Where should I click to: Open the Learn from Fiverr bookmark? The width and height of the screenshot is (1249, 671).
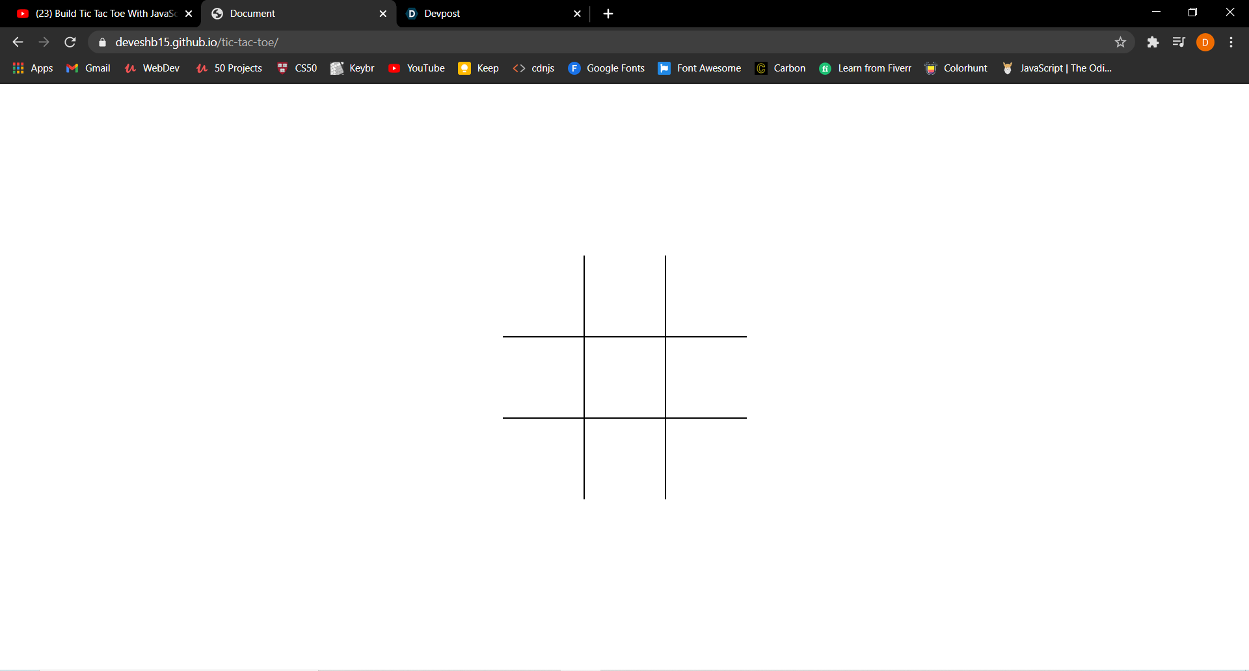point(865,68)
